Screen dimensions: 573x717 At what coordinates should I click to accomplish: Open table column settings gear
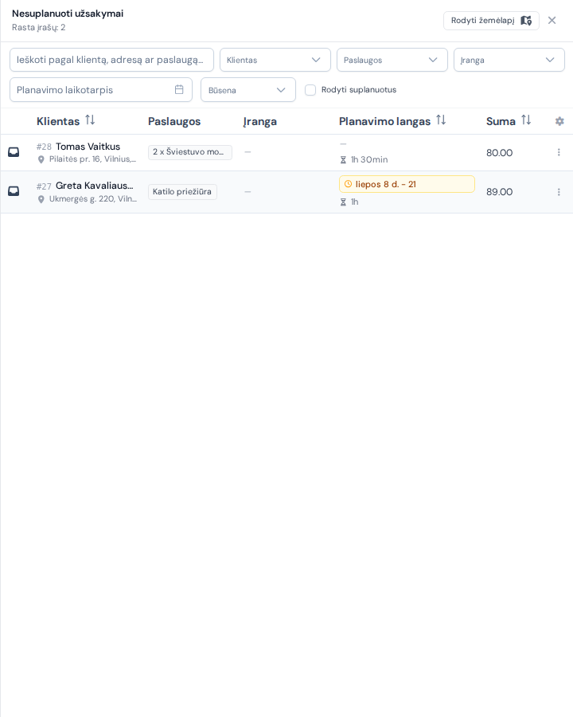[x=559, y=121]
